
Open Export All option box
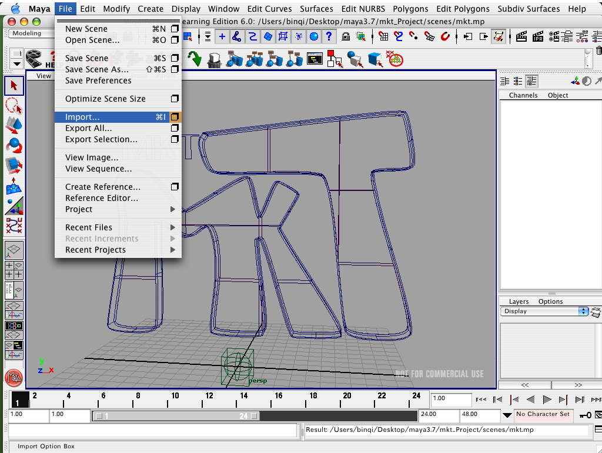(175, 127)
